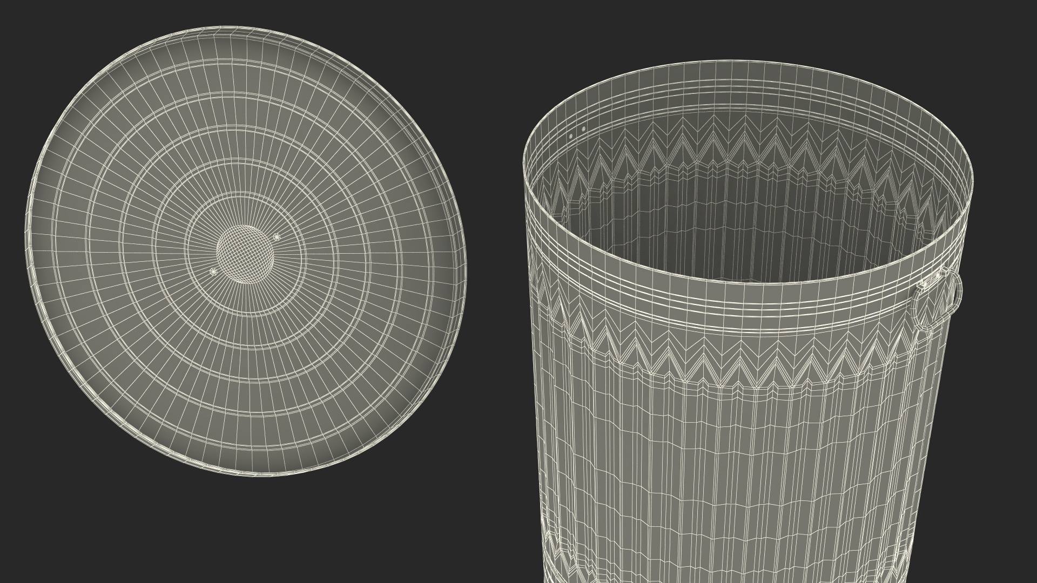Click the ring handle on the can's side
Viewport: 1037px width, 583px height.
[937, 299]
